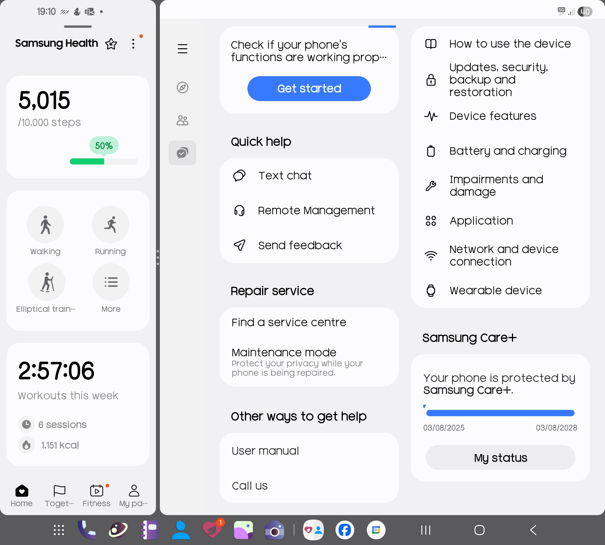Tap the steps goal progress bar
The height and width of the screenshot is (545, 605).
click(x=104, y=162)
